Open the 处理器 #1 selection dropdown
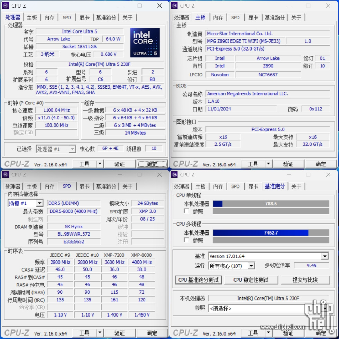 coord(56,149)
